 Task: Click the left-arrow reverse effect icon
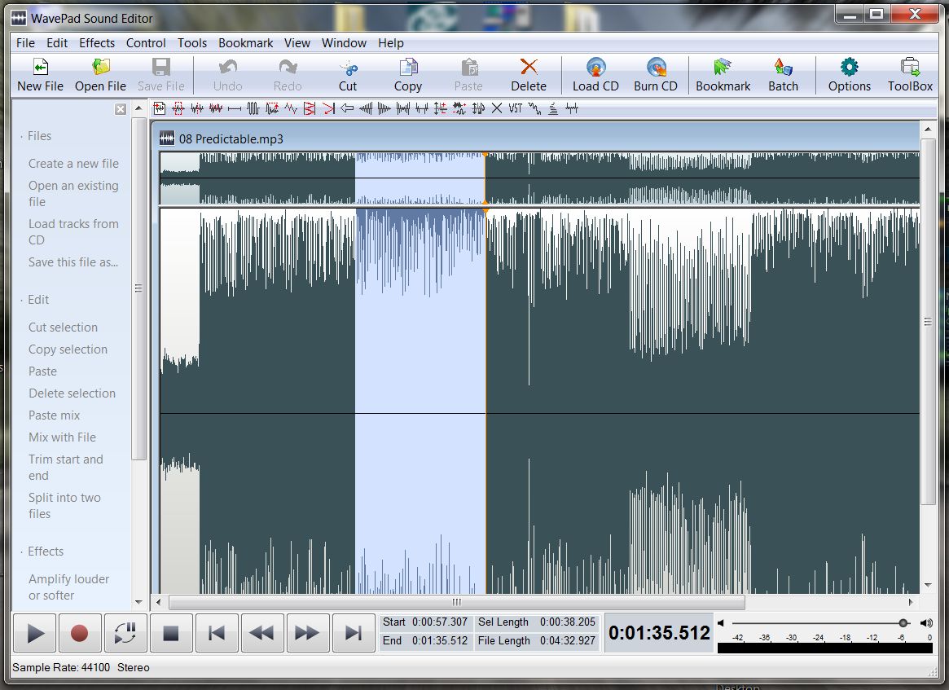tap(347, 108)
